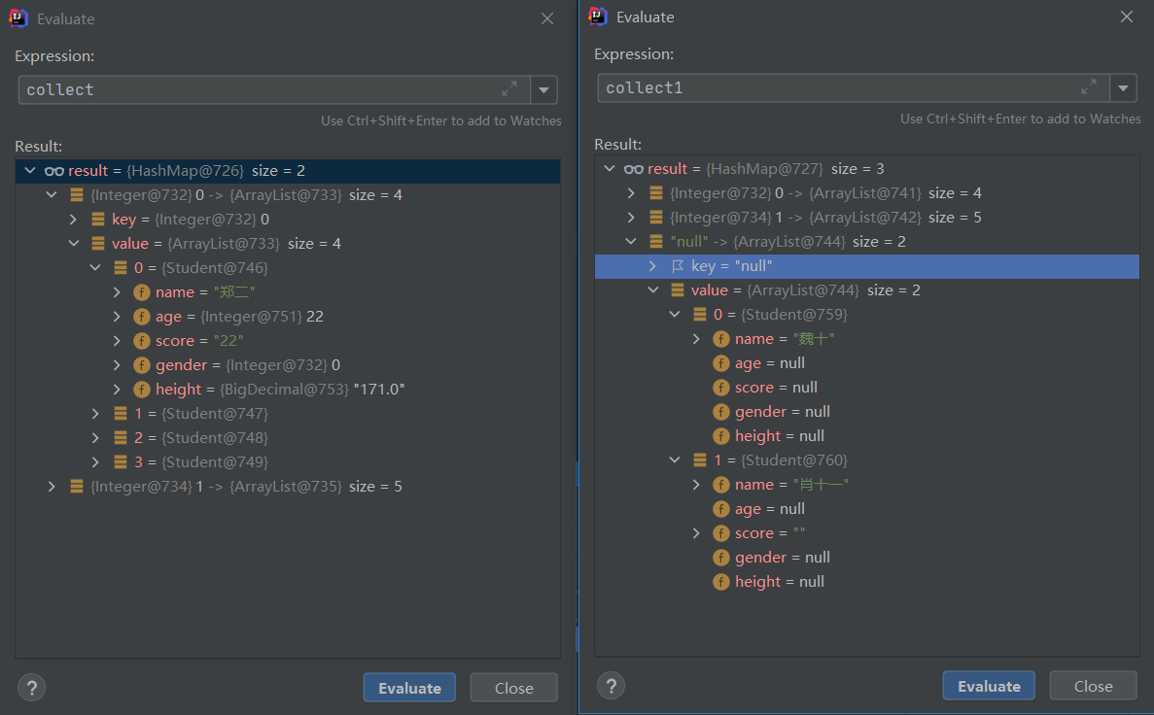Screen dimensions: 1154x715
Task: Expand Integer@734 1 -> ArrayList@735 entry
Action: 52,487
